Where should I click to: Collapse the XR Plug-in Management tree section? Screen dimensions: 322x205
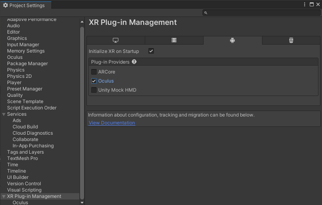[x=4, y=197]
